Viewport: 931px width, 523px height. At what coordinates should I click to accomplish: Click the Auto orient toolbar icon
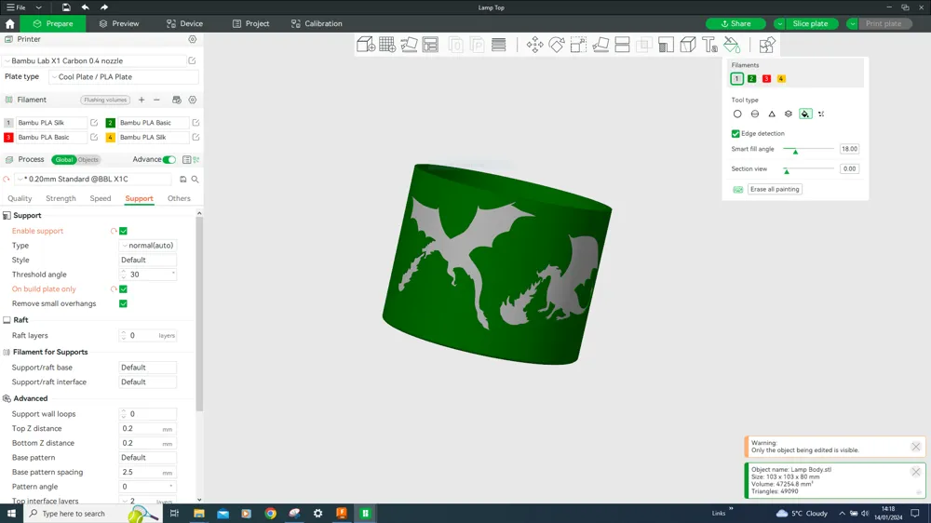(x=409, y=45)
